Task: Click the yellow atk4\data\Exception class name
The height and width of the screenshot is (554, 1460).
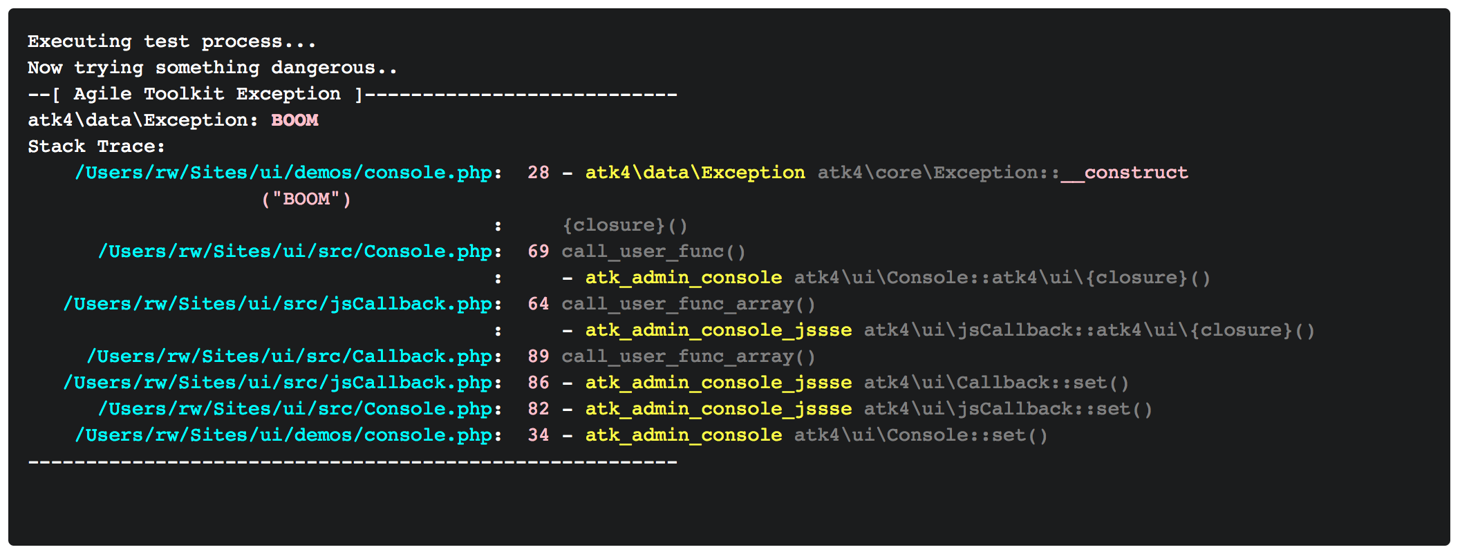Action: click(x=695, y=173)
